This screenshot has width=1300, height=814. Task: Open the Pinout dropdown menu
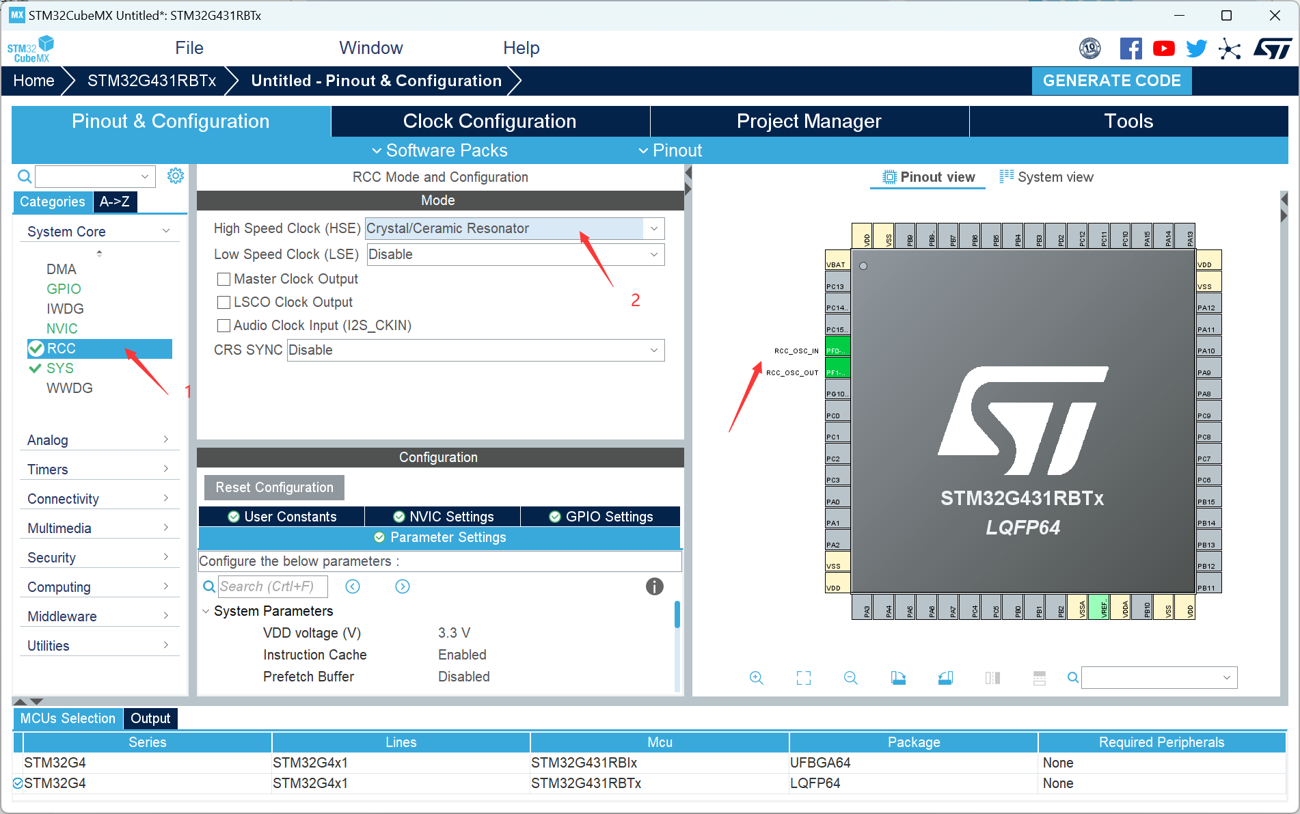[670, 150]
